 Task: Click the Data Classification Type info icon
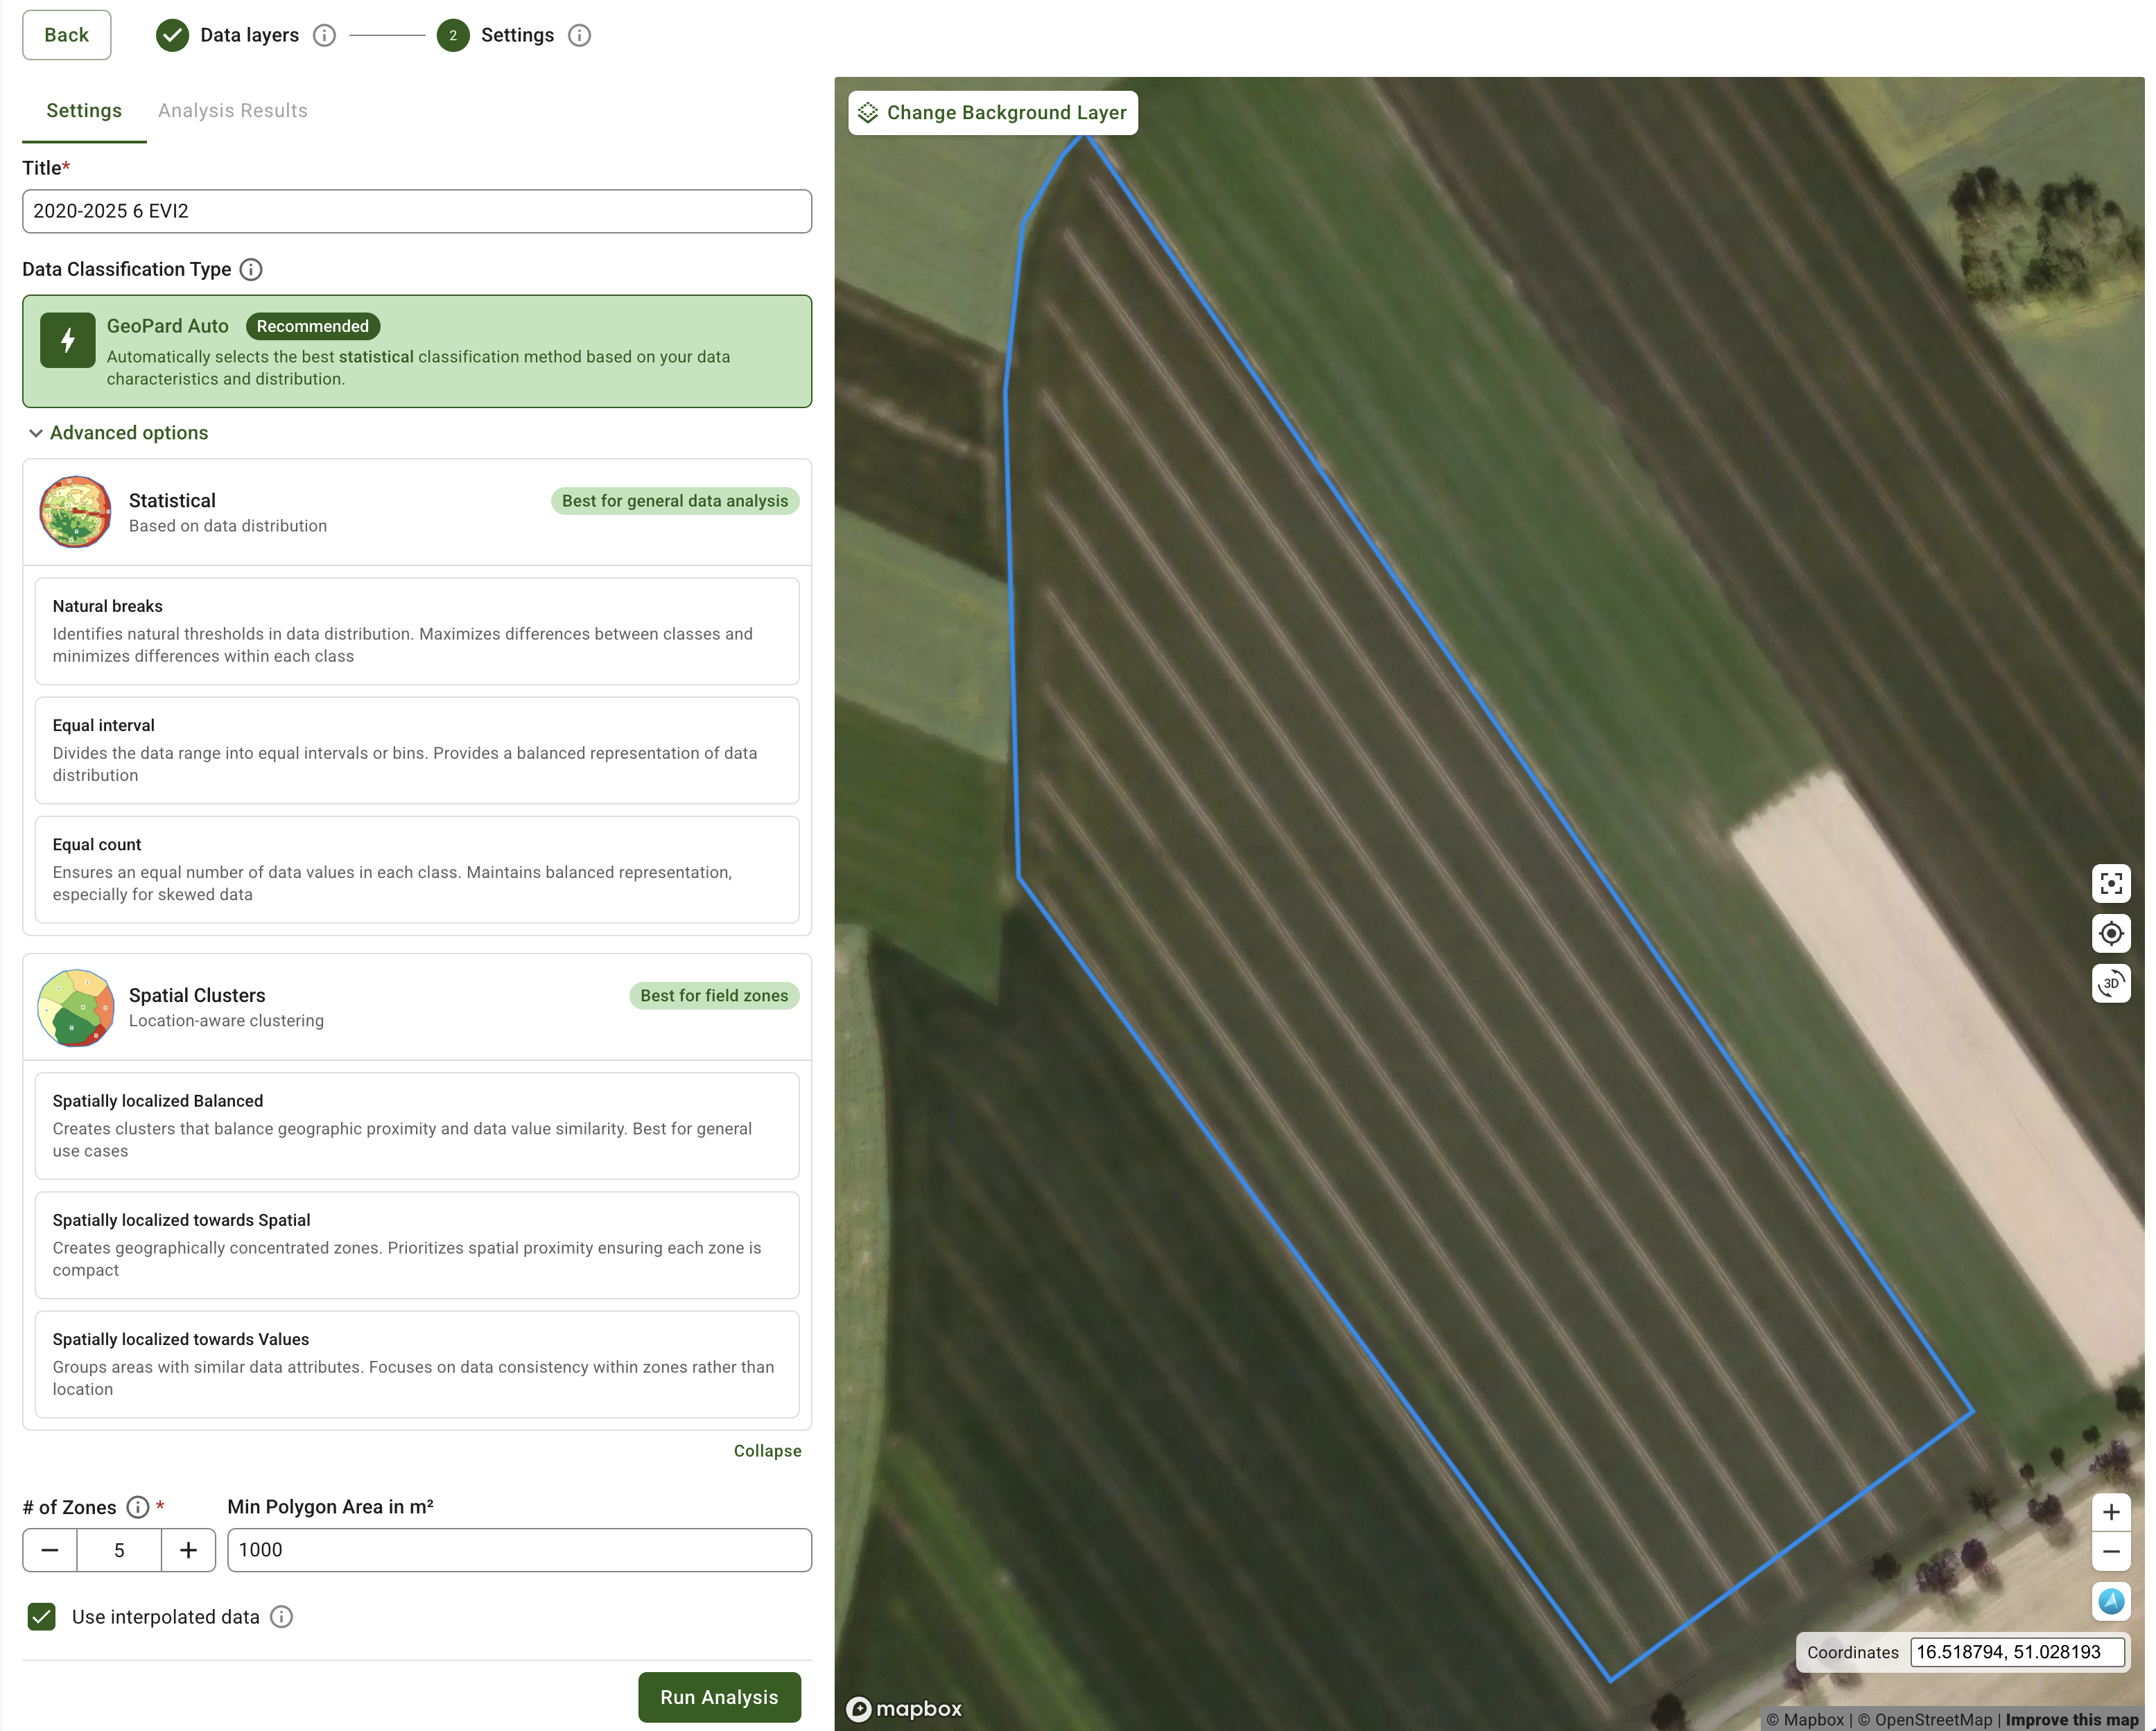click(x=251, y=270)
